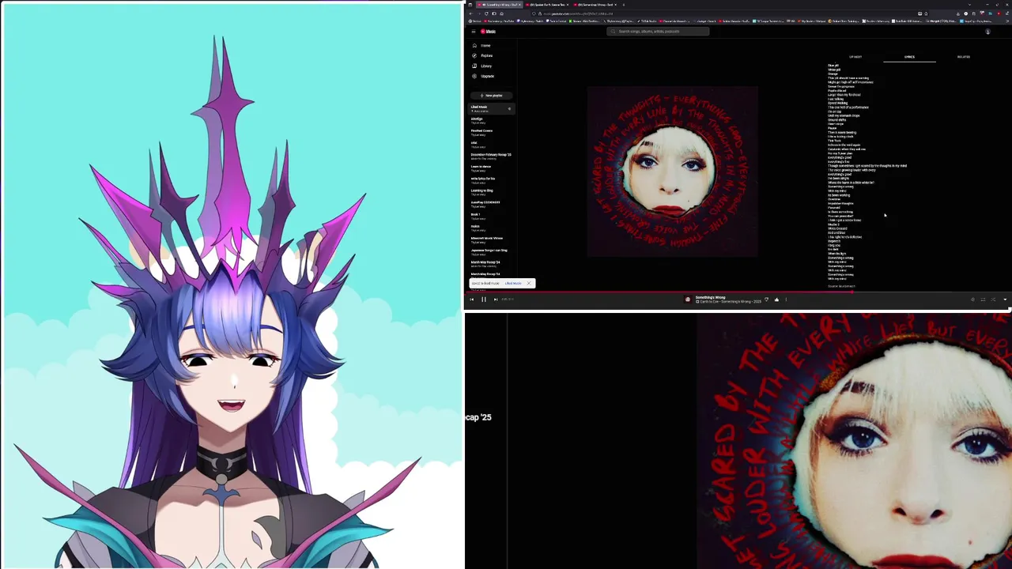
Task: Toggle like on the current song
Action: 776,300
